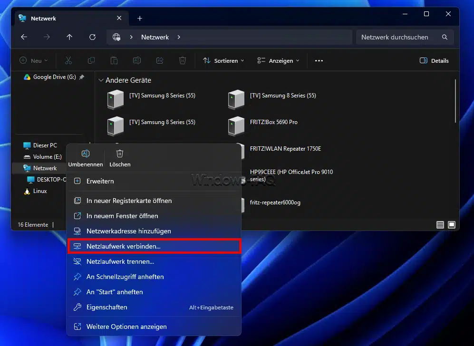Click Löschen in the context menu
Screen dimensions: 474x346
(x=120, y=159)
